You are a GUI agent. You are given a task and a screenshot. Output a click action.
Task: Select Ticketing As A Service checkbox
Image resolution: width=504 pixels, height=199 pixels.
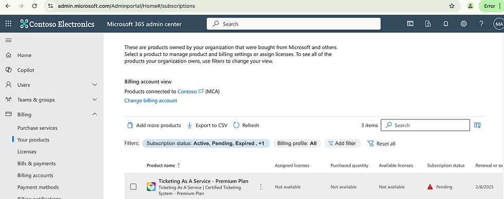point(133,187)
